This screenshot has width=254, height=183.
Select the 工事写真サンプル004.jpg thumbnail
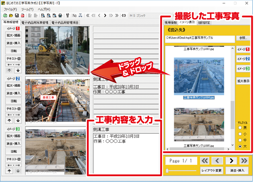(x=199, y=76)
